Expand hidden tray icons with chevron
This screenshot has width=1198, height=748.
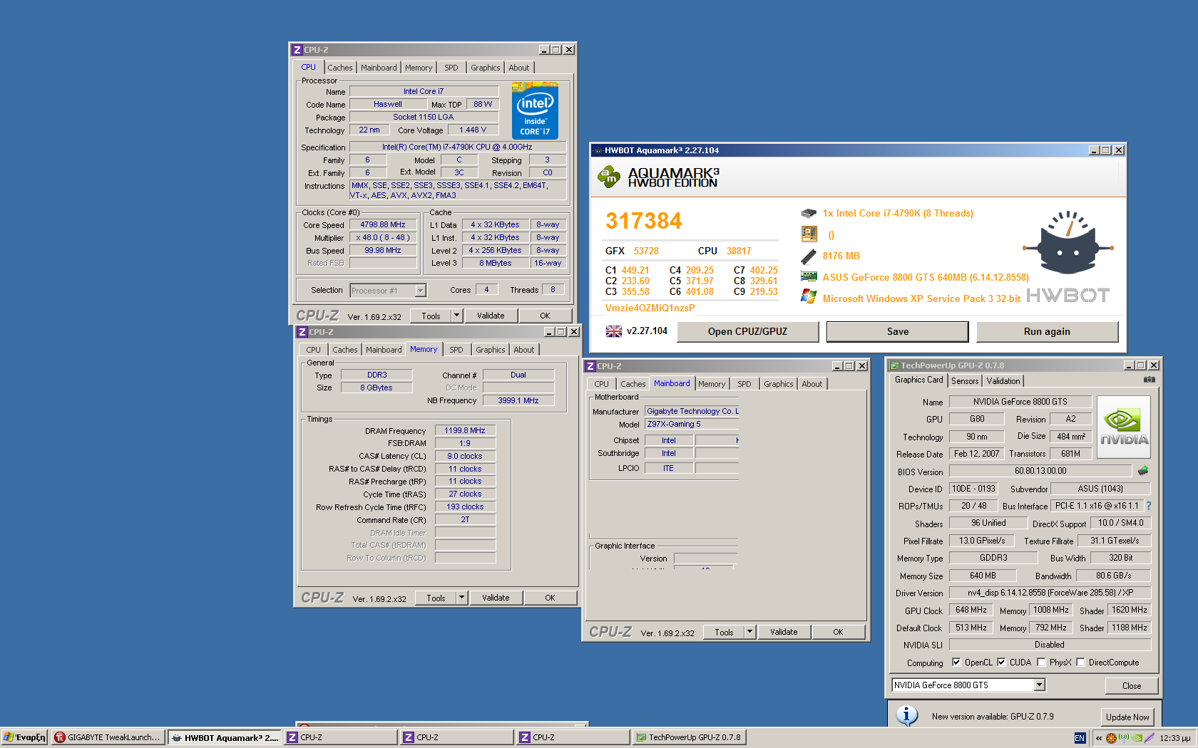point(1099,738)
